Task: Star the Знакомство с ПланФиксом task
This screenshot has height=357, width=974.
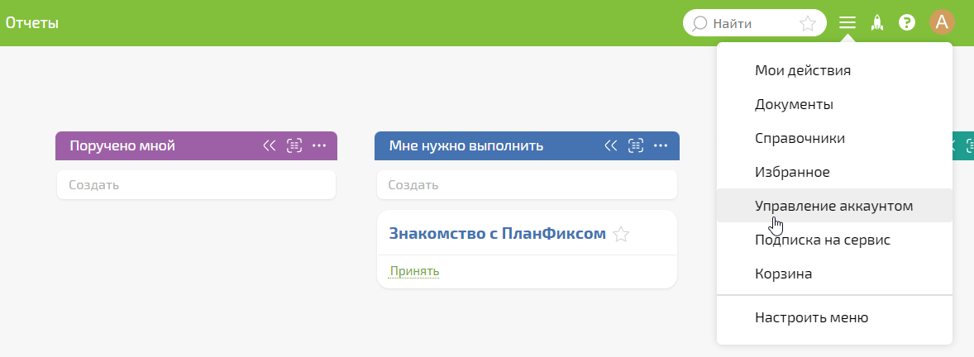Action: [x=621, y=235]
